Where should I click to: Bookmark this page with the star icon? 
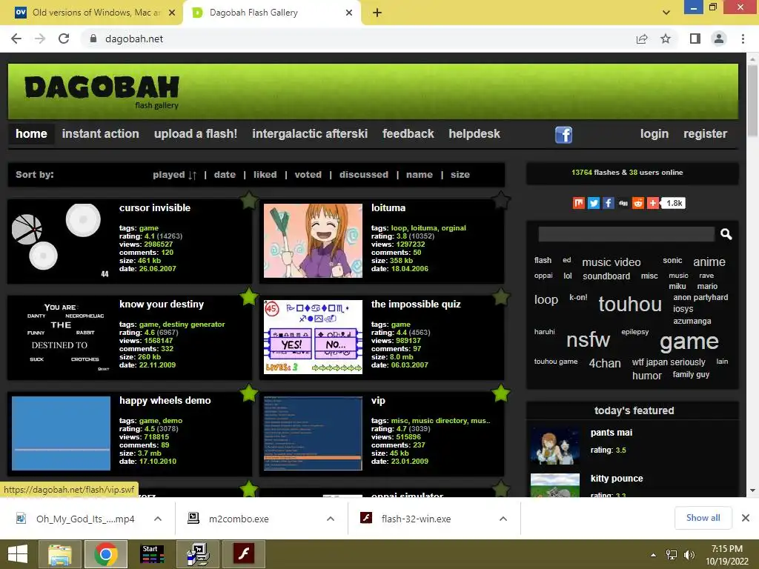tap(666, 39)
